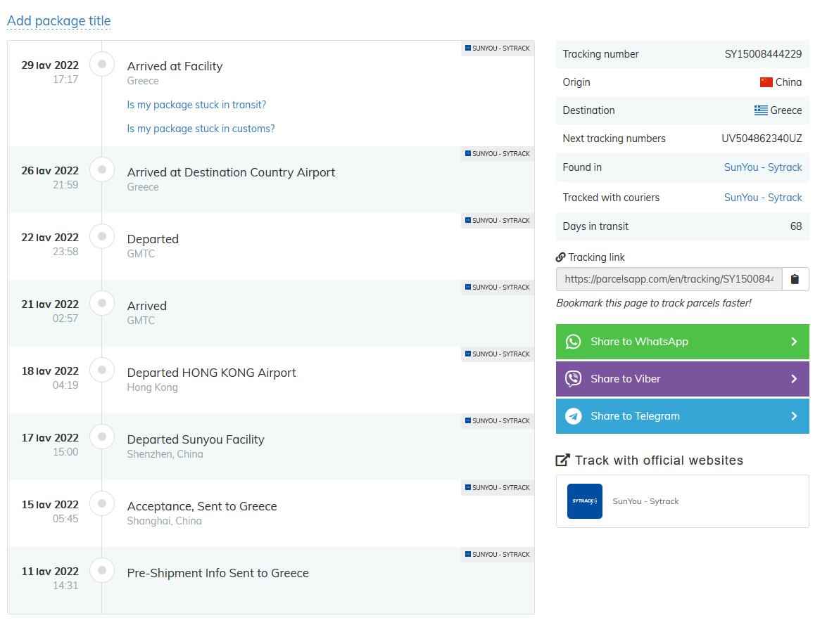Click time '17:17' under 29 Ιαν 2022

coord(65,79)
